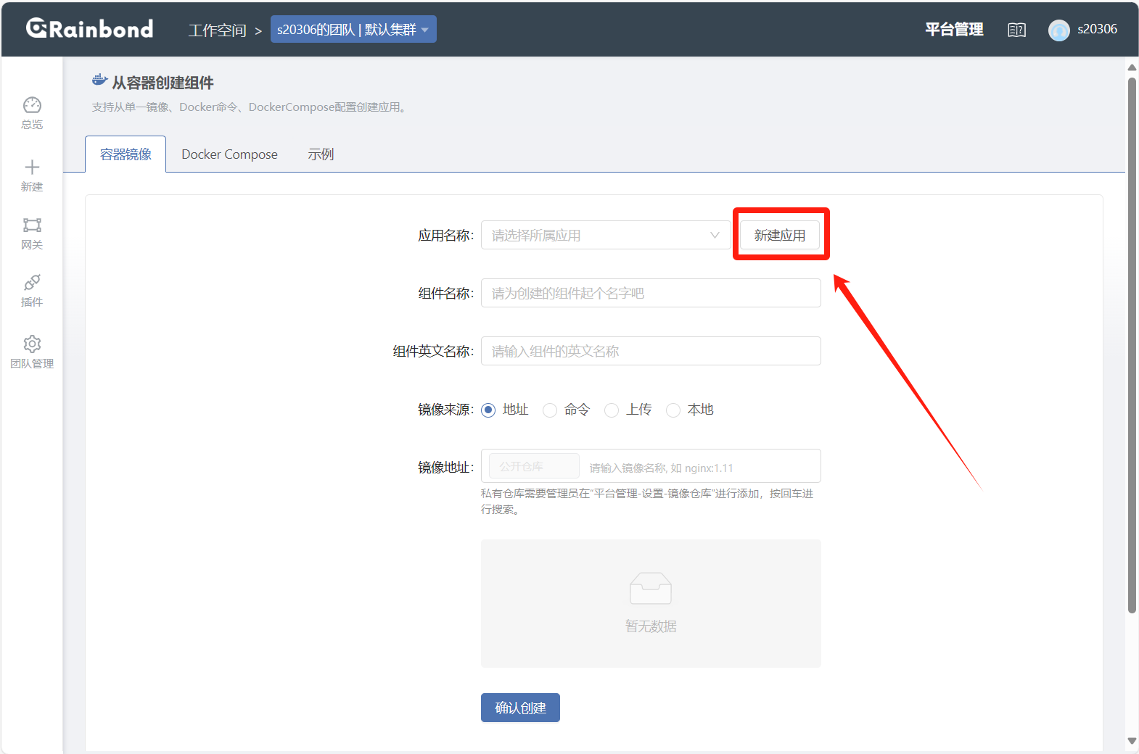The width and height of the screenshot is (1139, 754).
Task: Select the 地址 image source radio button
Action: coord(489,410)
